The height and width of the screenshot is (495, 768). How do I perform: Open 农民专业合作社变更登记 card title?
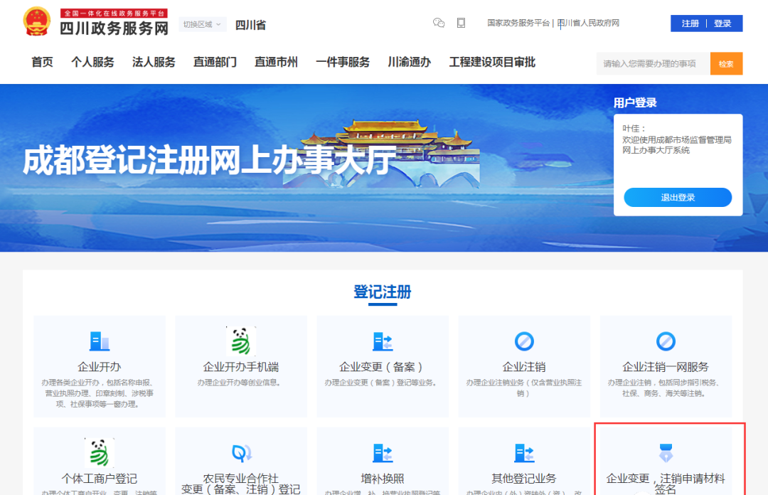click(x=241, y=484)
